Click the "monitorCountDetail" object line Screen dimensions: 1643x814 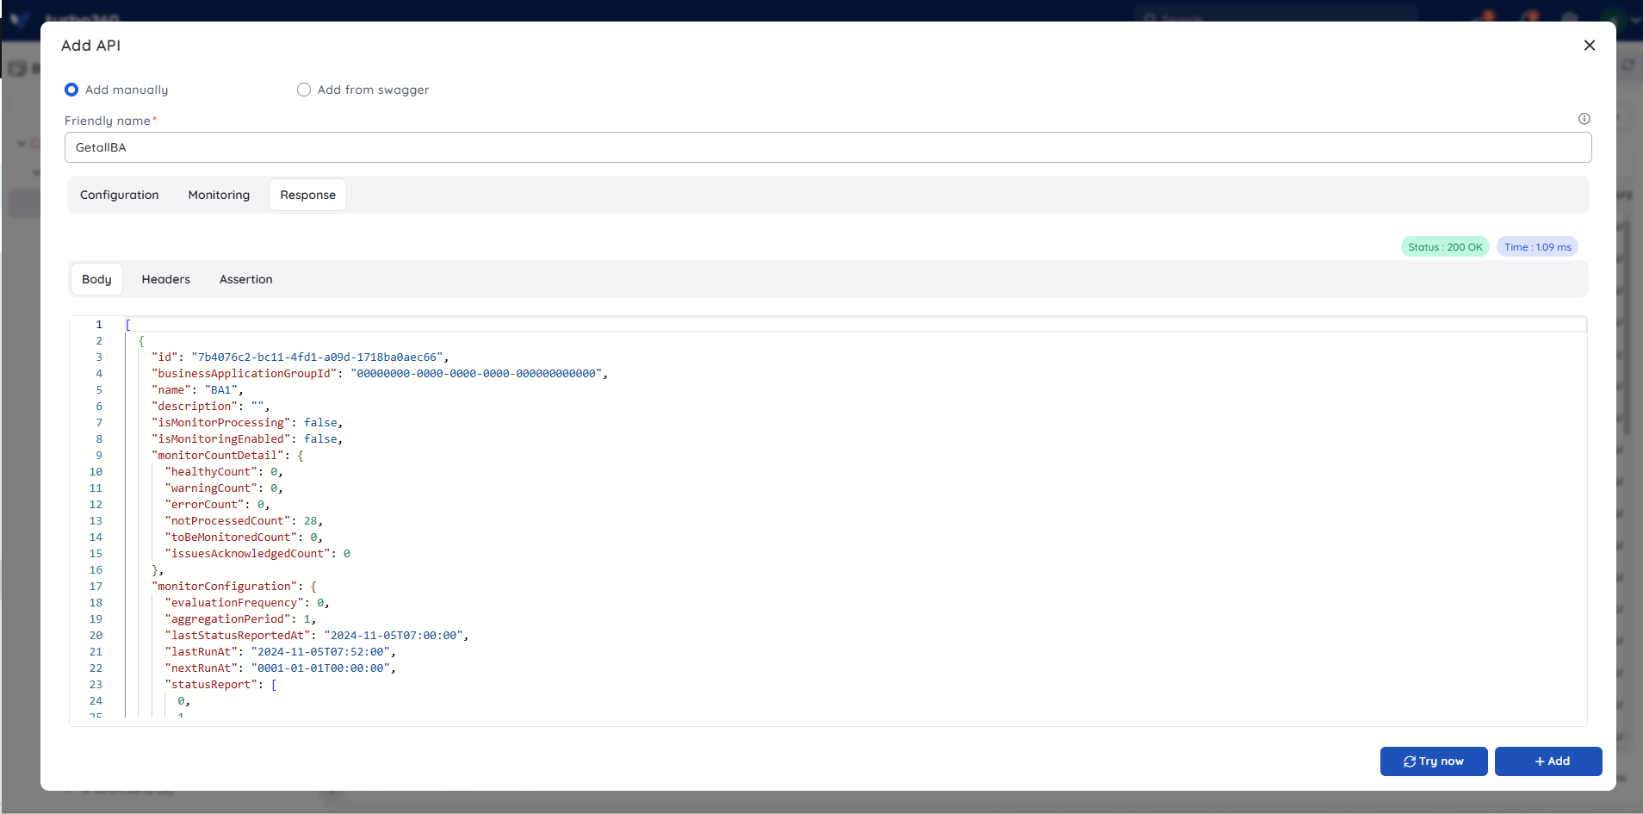pyautogui.click(x=227, y=456)
